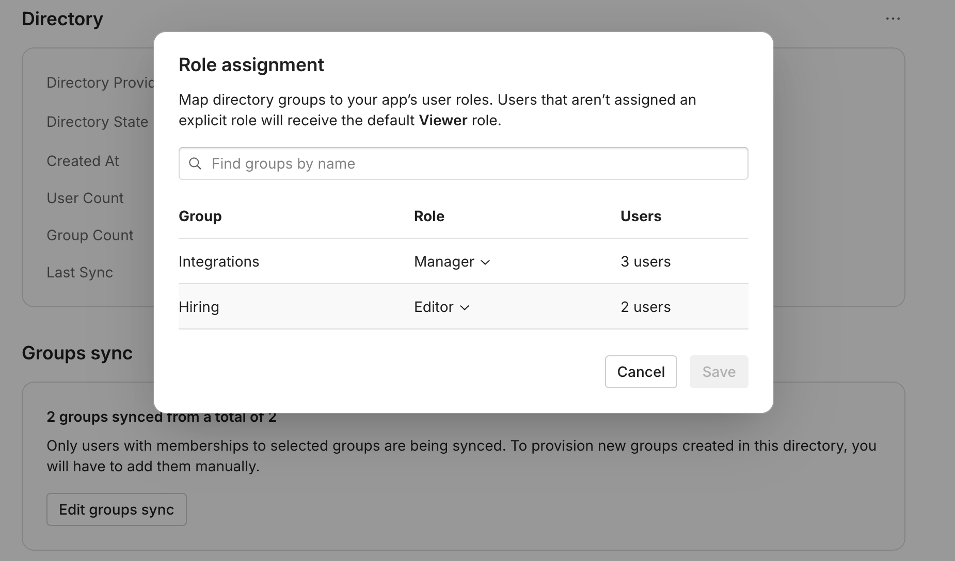The width and height of the screenshot is (955, 561).
Task: Click the Users column header
Action: tap(641, 216)
